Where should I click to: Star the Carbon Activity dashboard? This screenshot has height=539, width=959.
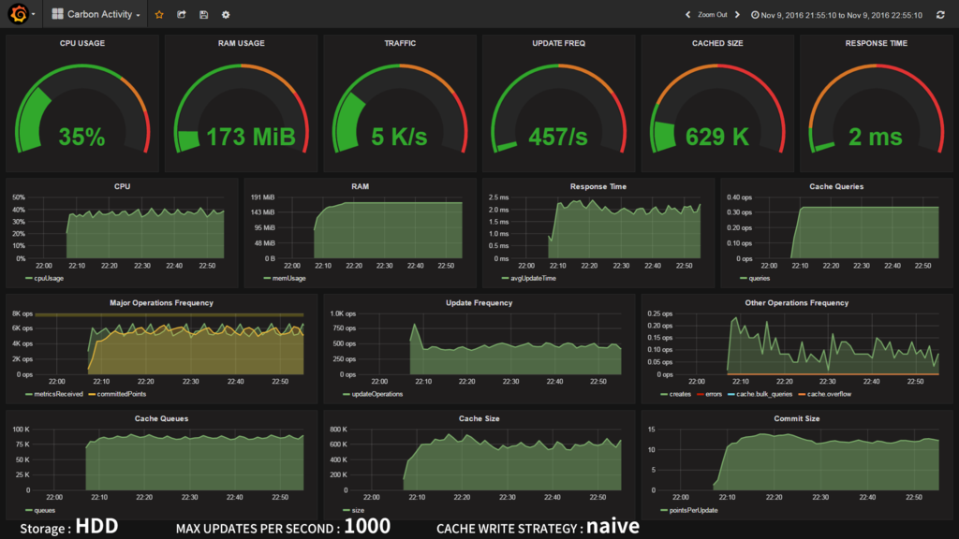(159, 15)
